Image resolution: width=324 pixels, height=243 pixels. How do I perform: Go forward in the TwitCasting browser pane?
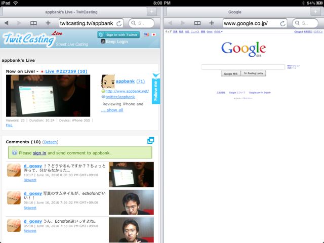coord(19,23)
